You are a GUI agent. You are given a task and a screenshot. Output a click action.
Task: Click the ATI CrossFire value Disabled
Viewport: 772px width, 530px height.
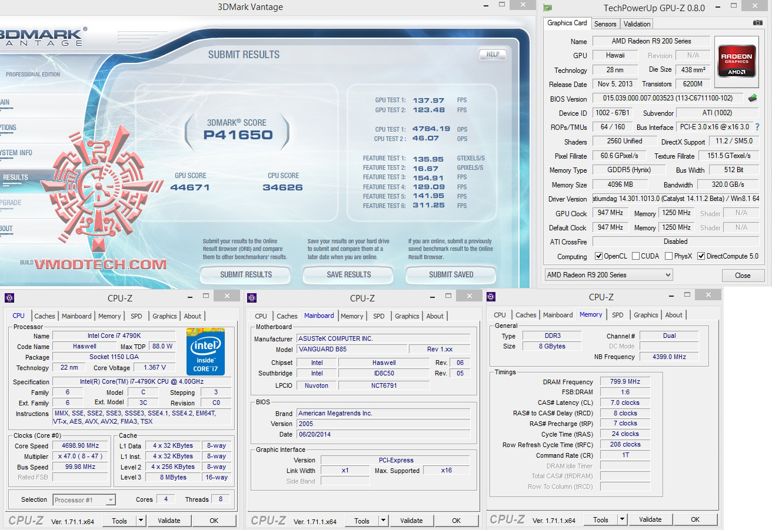coord(675,241)
